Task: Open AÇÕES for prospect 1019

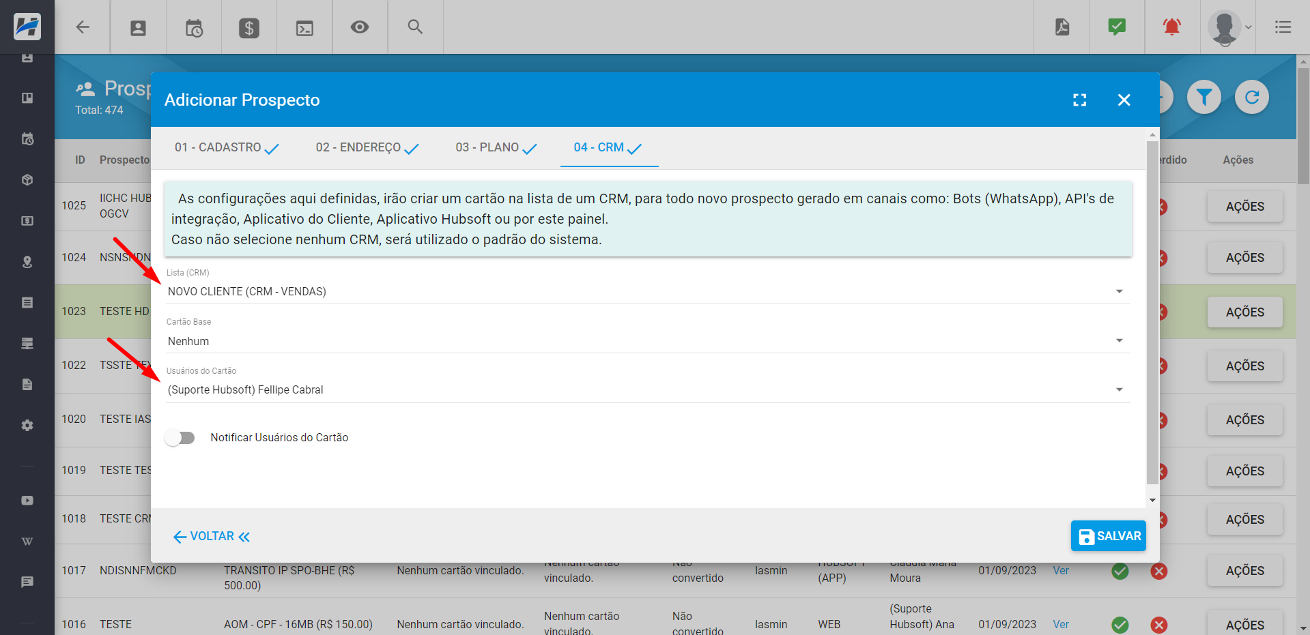Action: (x=1244, y=471)
